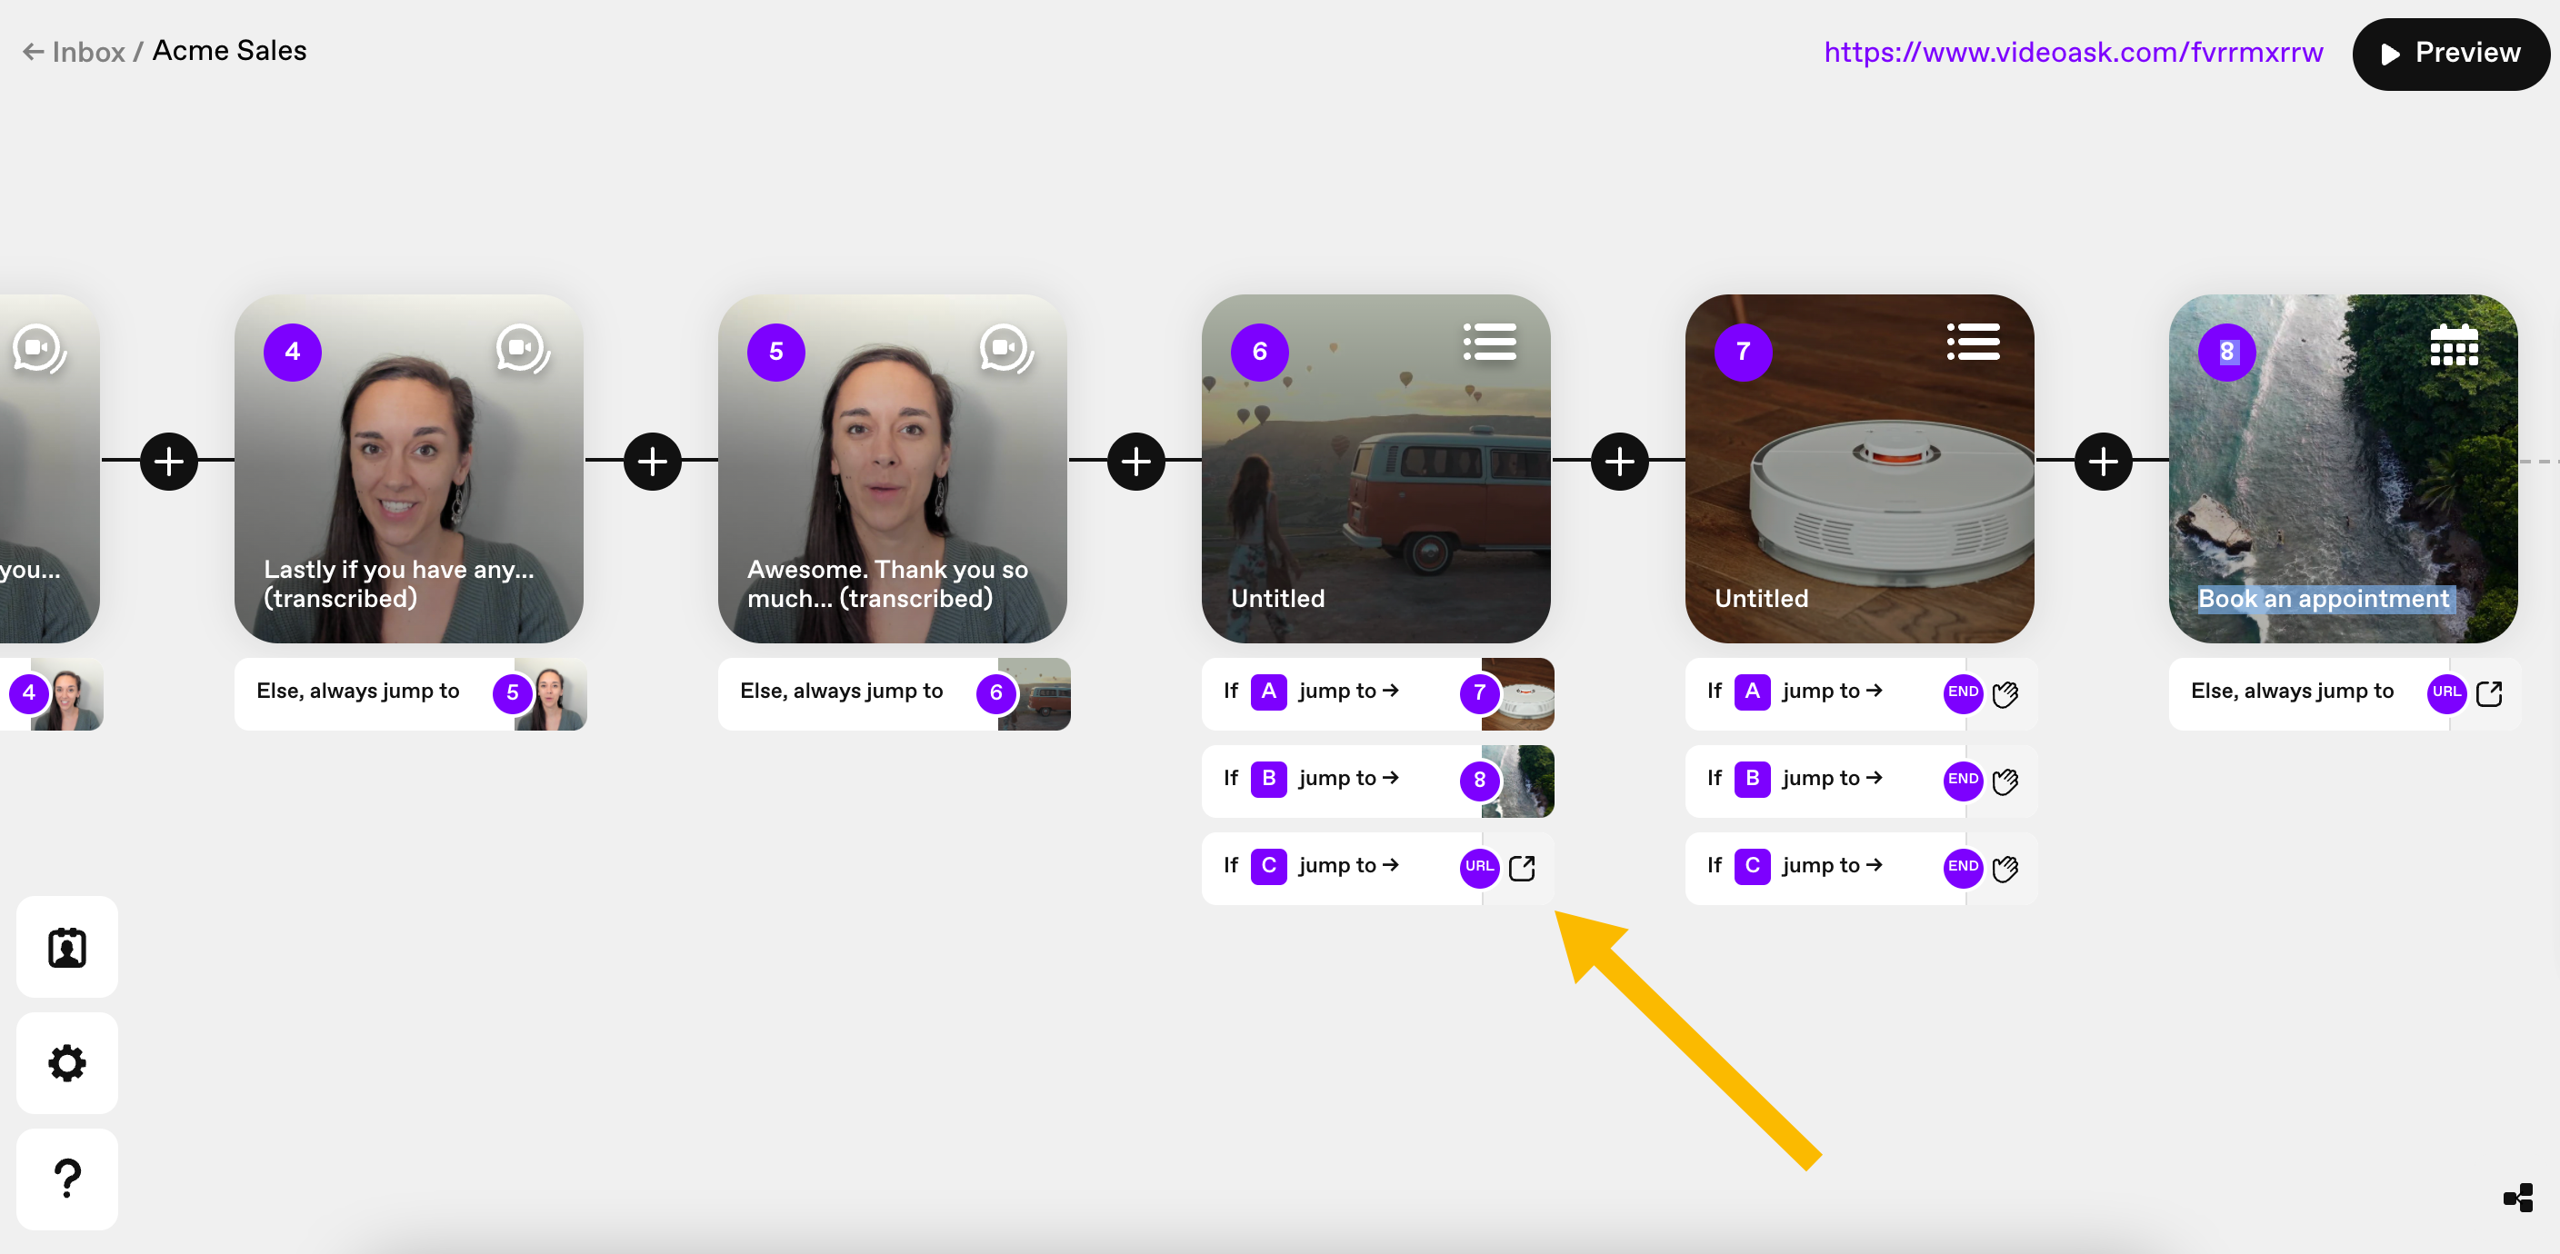The height and width of the screenshot is (1254, 2560).
Task: Click step 5 thumbnail in step 4 jump rule
Action: pyautogui.click(x=551, y=693)
